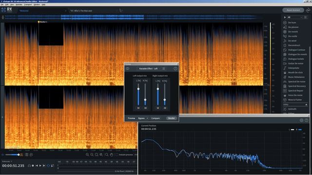Open the Voice De-noise module

pos(295,95)
